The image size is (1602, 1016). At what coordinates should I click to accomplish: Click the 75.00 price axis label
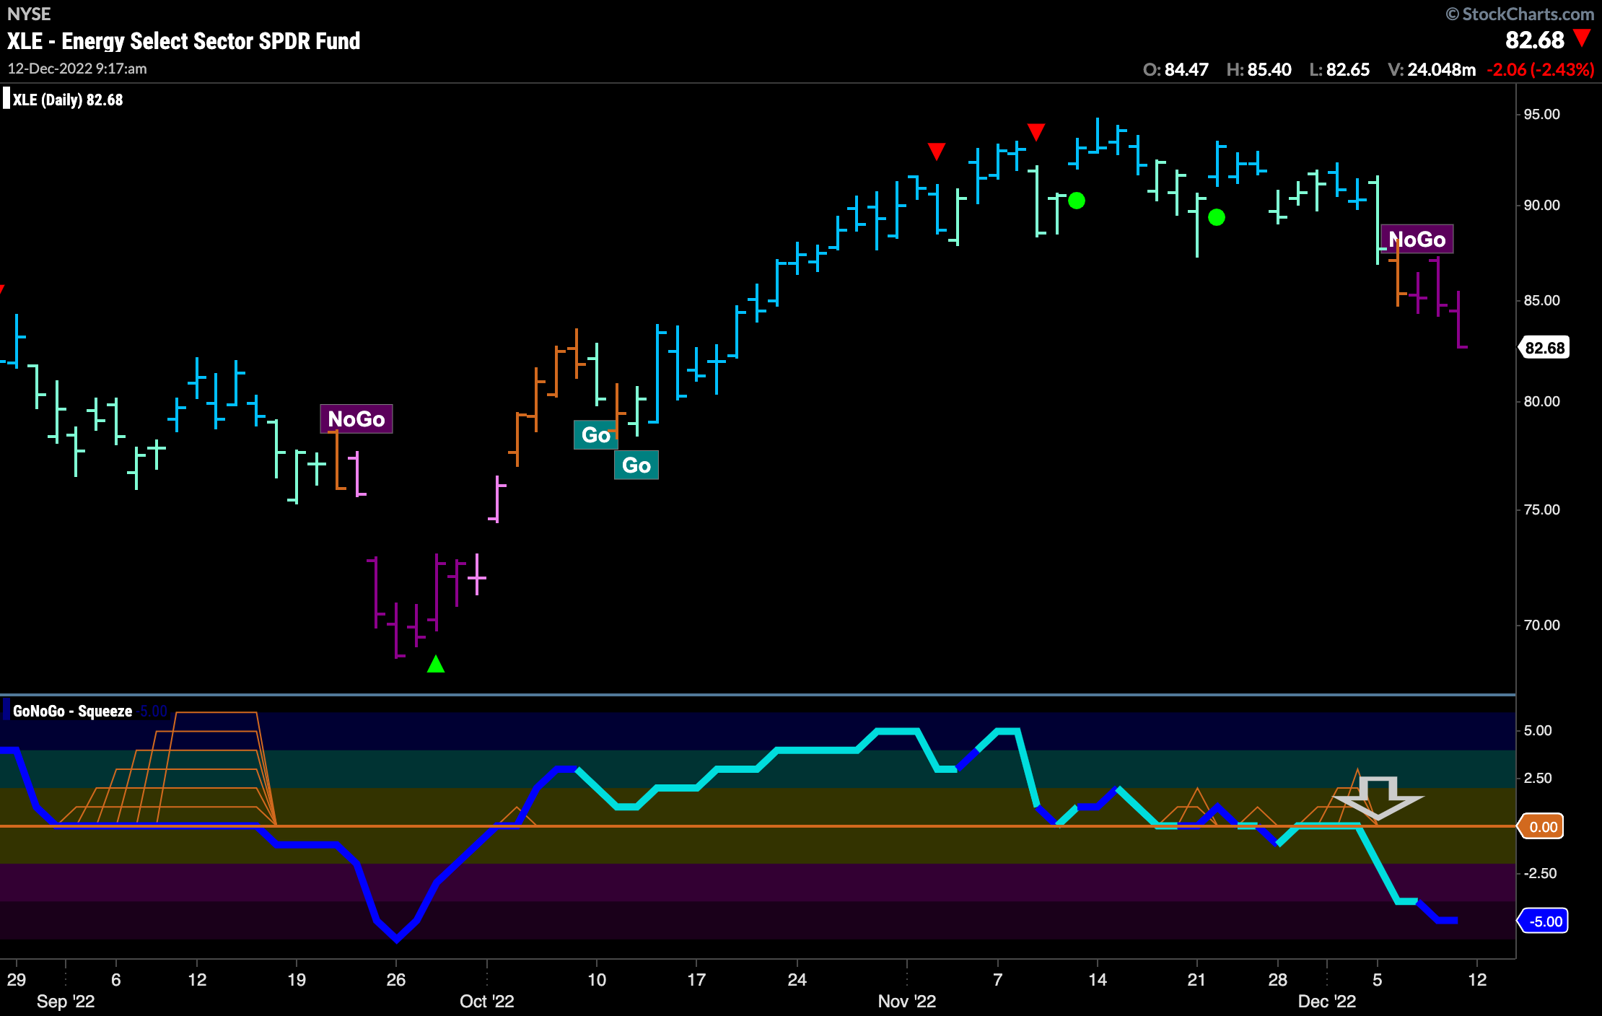pyautogui.click(x=1541, y=509)
